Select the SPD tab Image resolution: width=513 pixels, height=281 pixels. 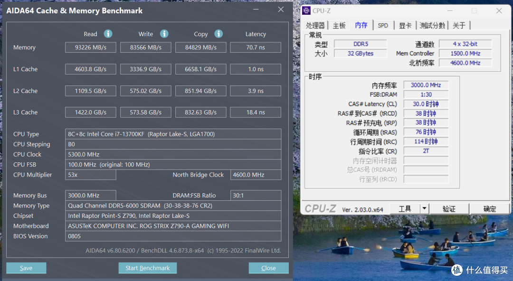click(x=382, y=26)
